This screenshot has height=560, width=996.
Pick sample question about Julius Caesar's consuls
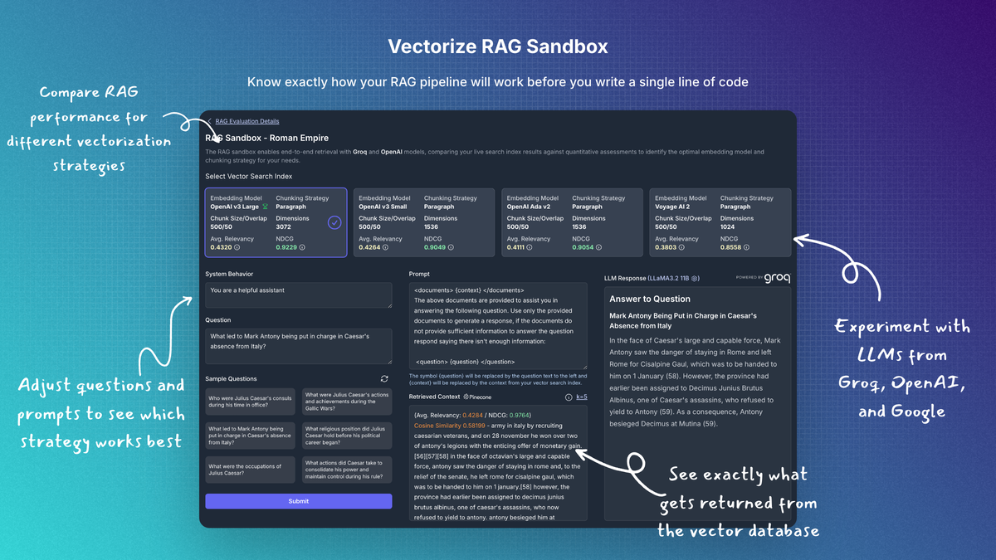click(x=250, y=402)
